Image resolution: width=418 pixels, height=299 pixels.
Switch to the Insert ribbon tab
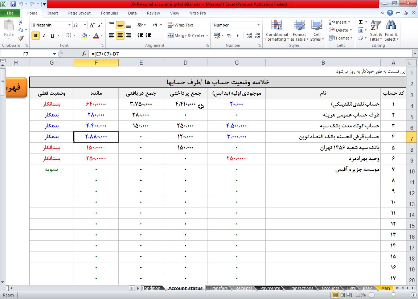click(x=53, y=13)
